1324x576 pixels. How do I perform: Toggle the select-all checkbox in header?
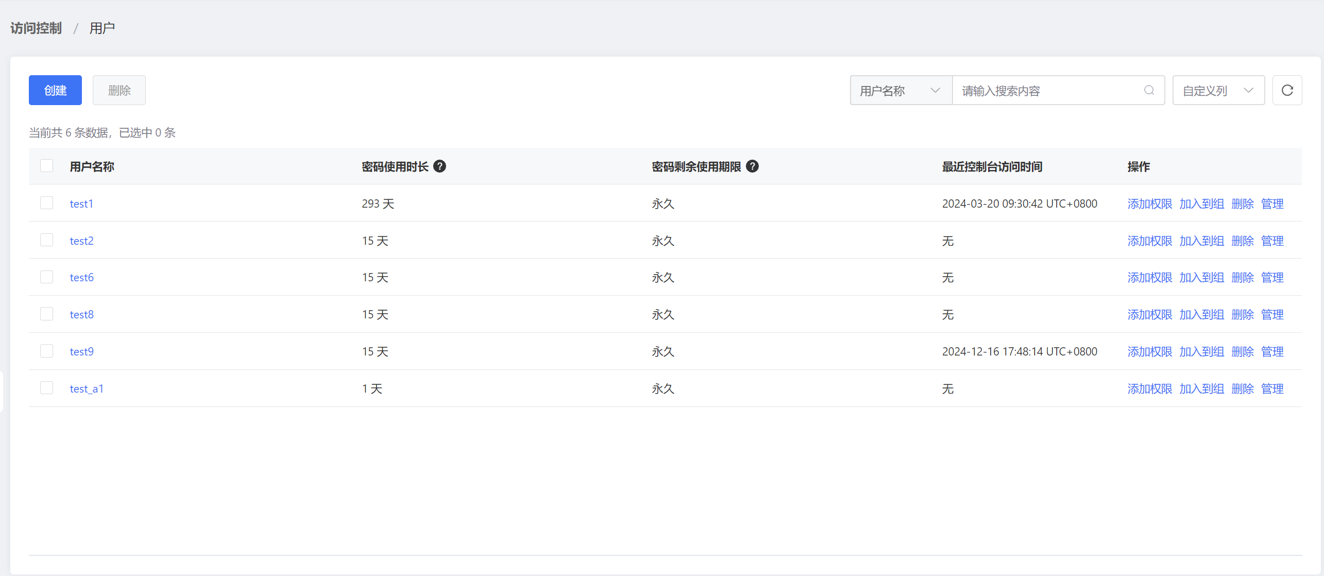click(47, 165)
